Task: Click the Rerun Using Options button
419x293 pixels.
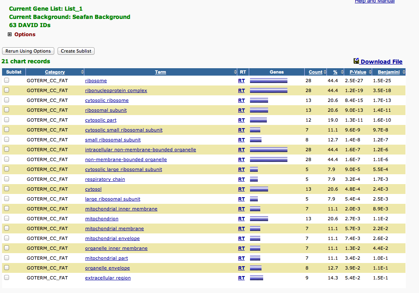Action: (28, 51)
